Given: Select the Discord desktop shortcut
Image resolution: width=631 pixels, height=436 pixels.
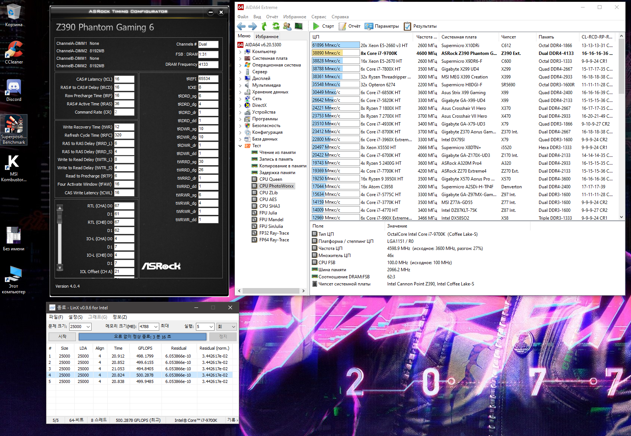Looking at the screenshot, I should click(14, 90).
